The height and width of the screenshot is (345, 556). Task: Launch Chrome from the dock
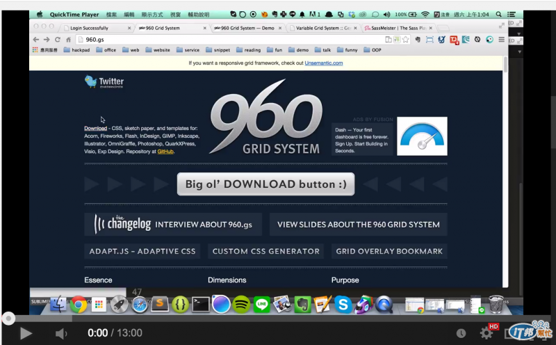(x=79, y=304)
